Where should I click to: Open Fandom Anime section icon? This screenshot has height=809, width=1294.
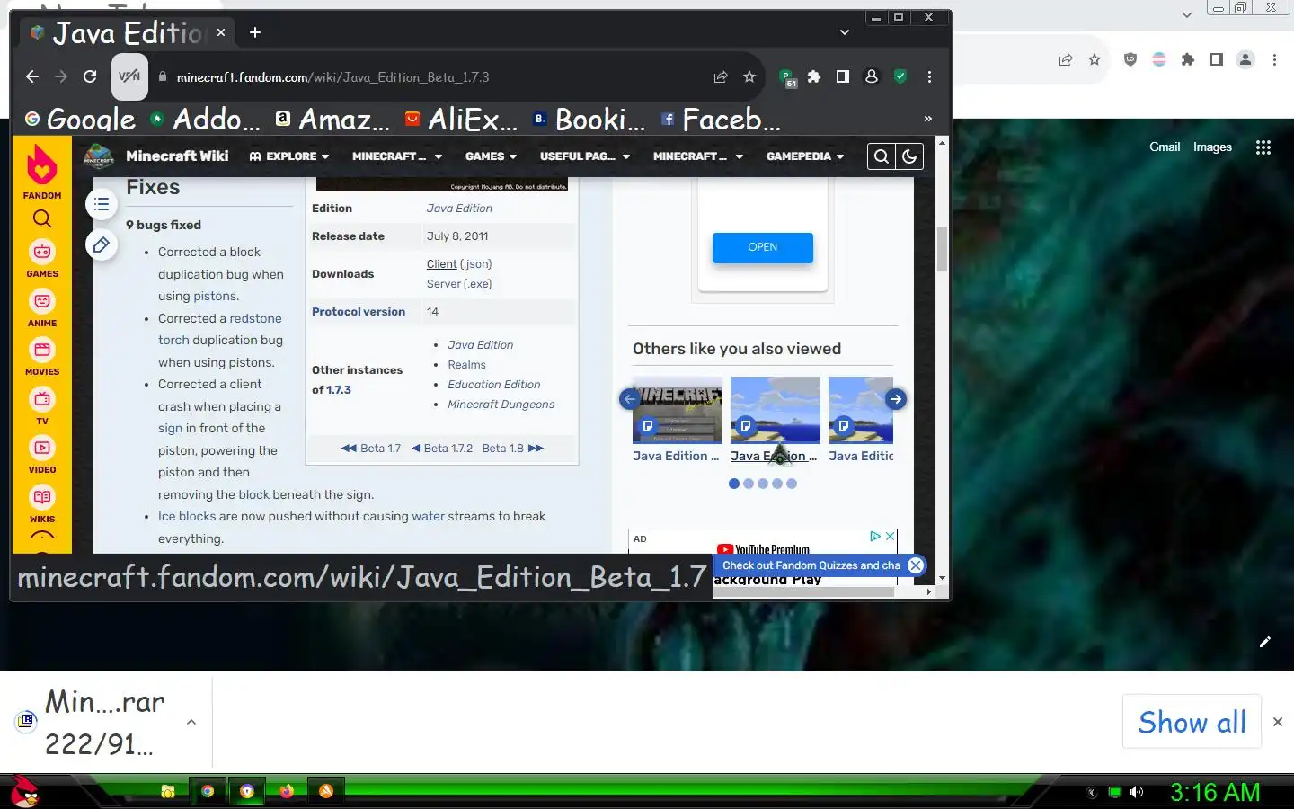(x=42, y=308)
